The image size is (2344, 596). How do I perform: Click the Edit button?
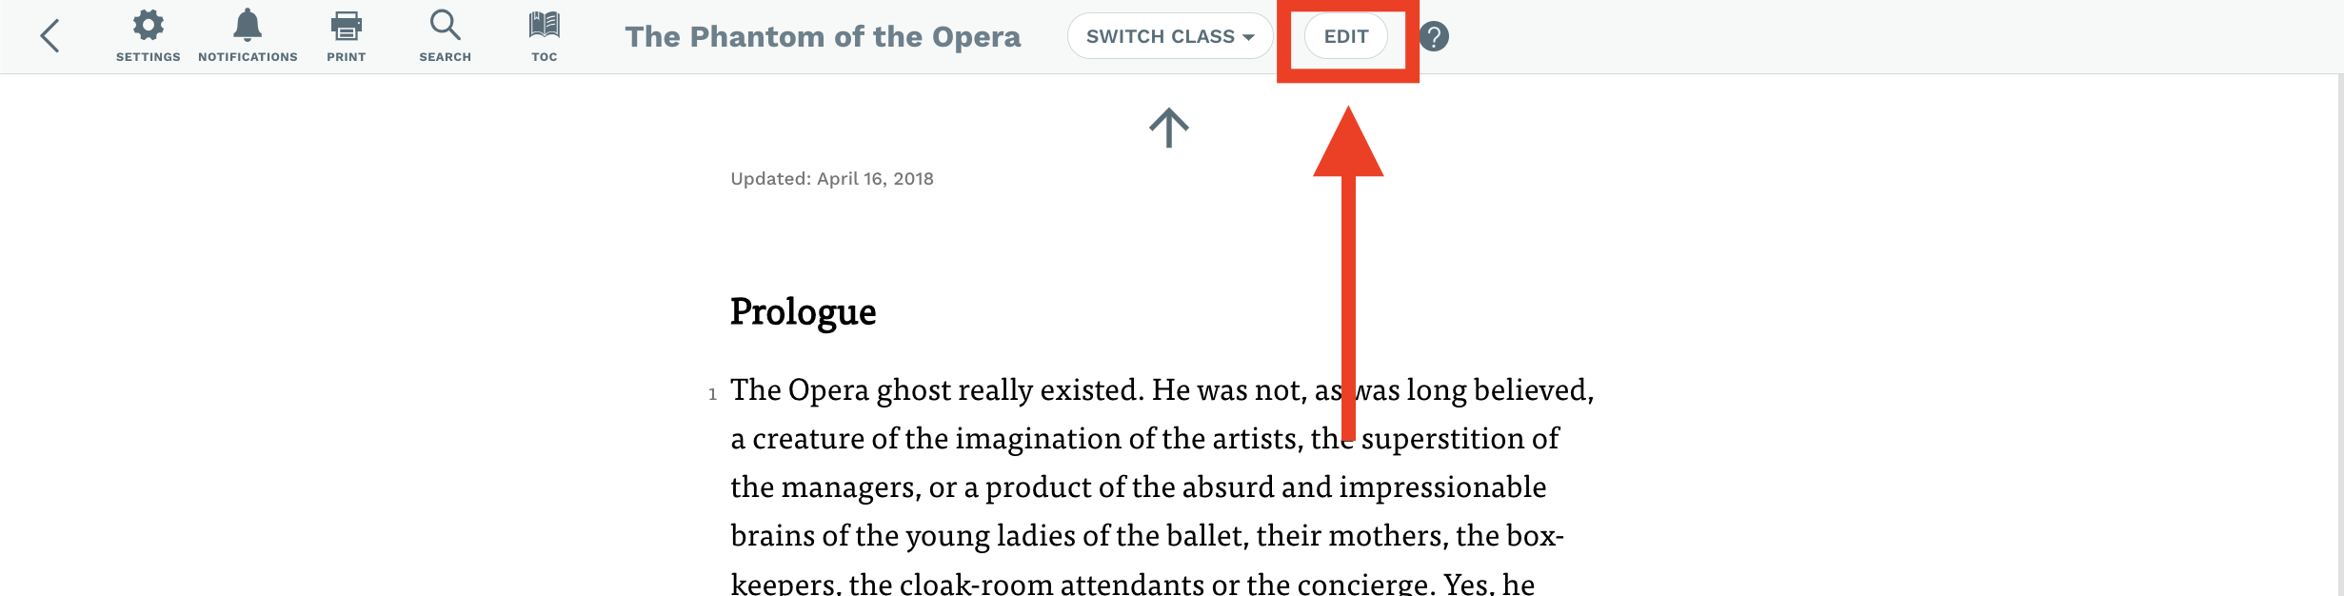1346,36
